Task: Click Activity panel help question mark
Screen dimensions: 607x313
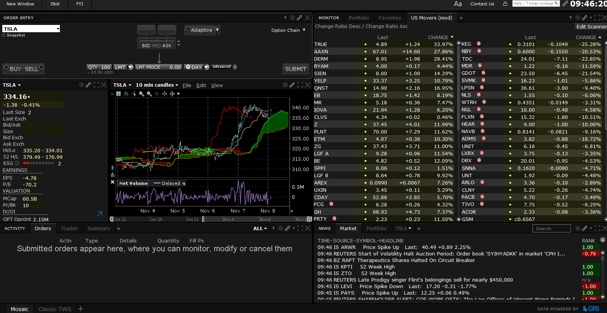Action: pyautogui.click(x=273, y=228)
